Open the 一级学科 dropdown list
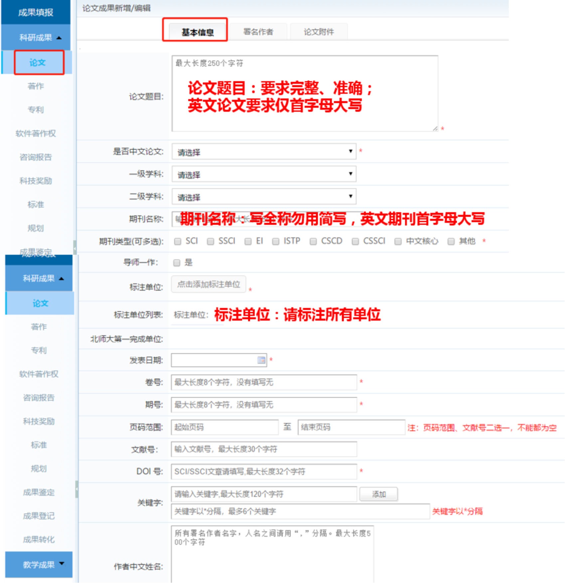Screen dimensions: 565x583 (x=264, y=174)
